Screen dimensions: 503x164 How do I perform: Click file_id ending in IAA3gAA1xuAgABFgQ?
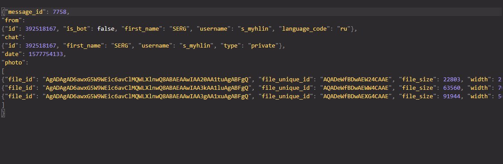147,96
